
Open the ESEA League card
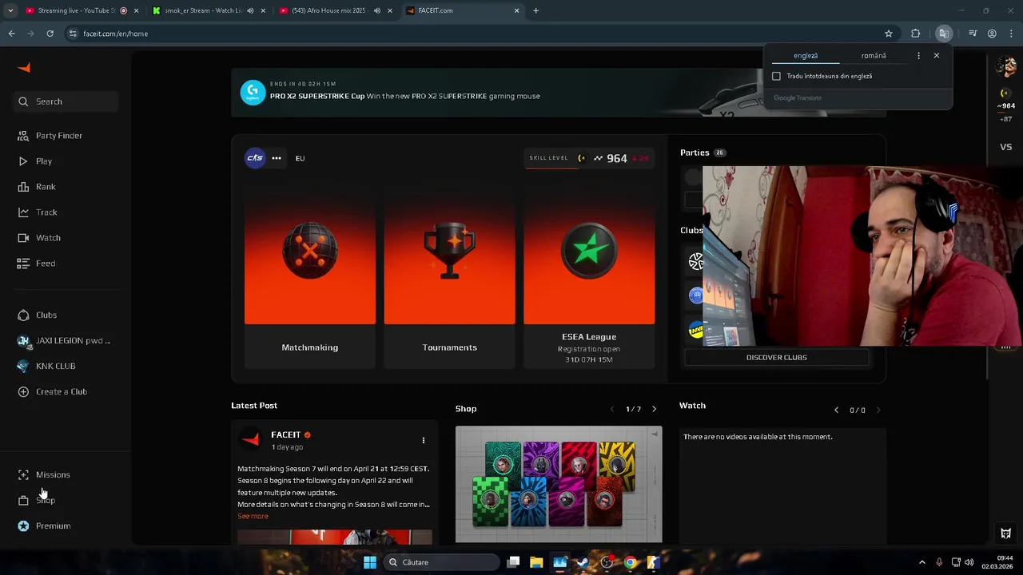(x=589, y=277)
